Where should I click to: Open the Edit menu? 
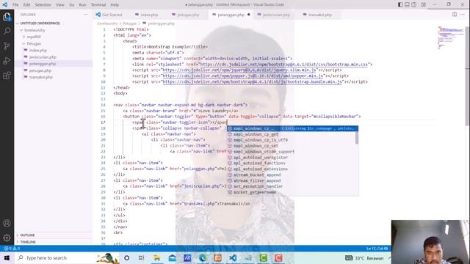pyautogui.click(x=26, y=5)
